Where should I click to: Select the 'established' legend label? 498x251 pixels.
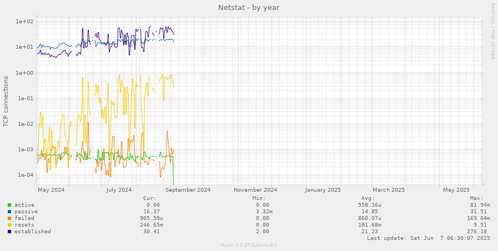pos(32,232)
